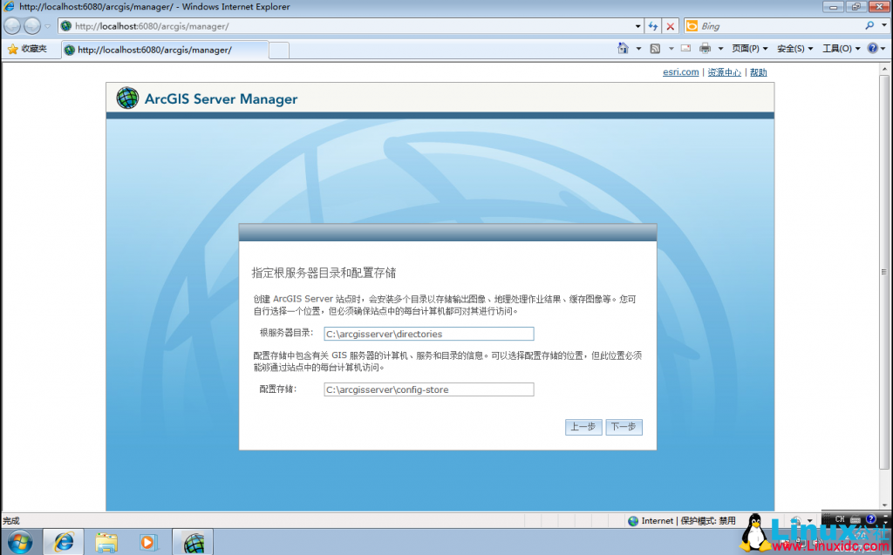Screen dimensions: 893x555
Task: Click the Stop loading (red X) icon
Action: tap(670, 25)
